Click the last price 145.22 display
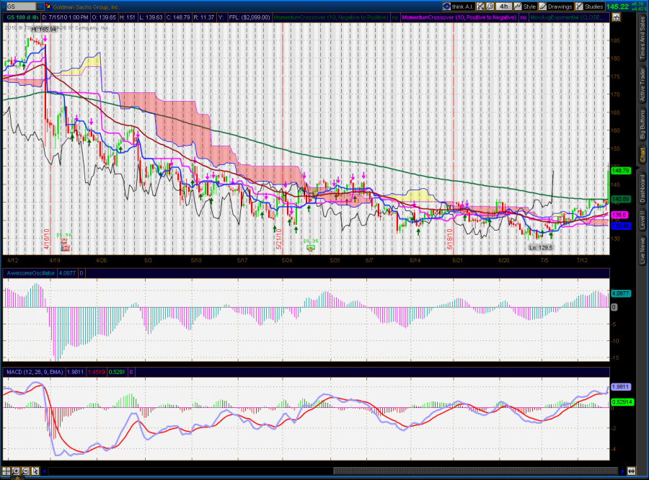 point(617,6)
